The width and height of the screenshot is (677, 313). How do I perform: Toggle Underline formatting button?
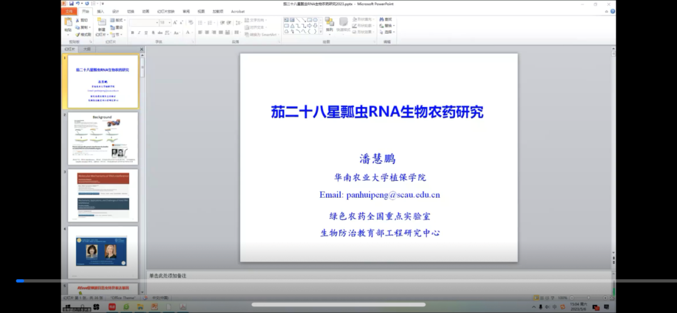[146, 33]
